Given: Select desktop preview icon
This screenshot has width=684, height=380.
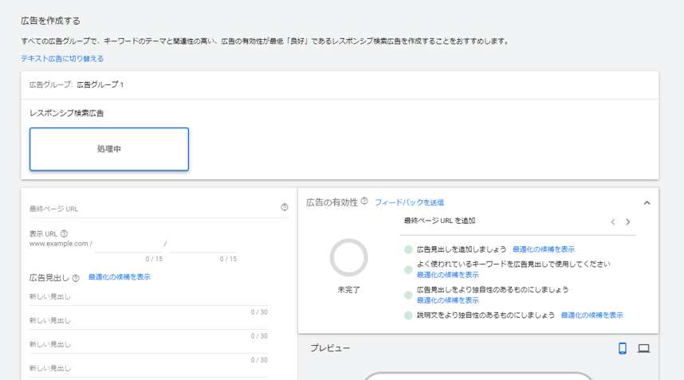Looking at the screenshot, I should point(644,348).
